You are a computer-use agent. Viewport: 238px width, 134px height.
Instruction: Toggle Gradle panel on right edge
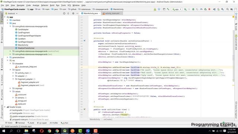click(236, 27)
